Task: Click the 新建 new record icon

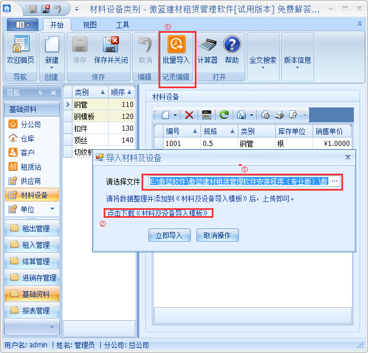Action: click(52, 44)
